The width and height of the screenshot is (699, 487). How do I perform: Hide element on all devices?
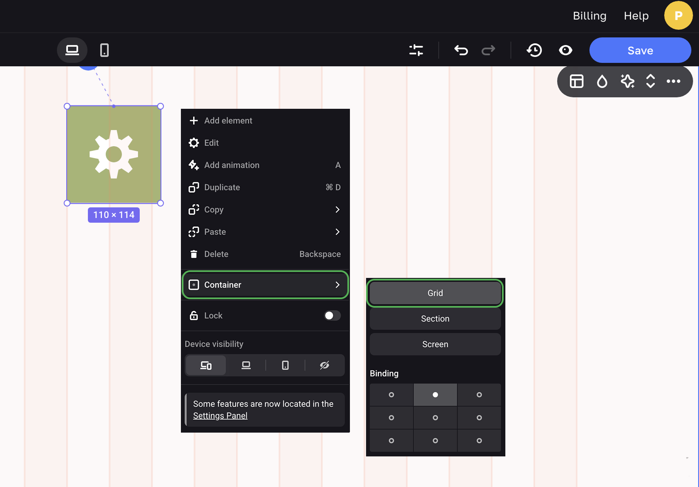pyautogui.click(x=324, y=365)
